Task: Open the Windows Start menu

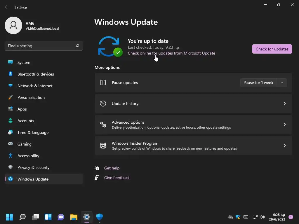Action: pos(9,217)
